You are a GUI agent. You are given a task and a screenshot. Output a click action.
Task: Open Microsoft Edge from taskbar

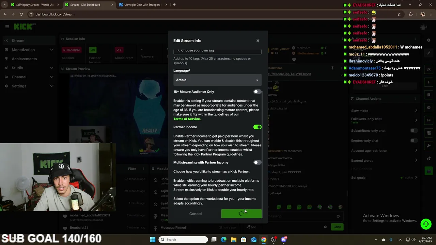[223, 240]
